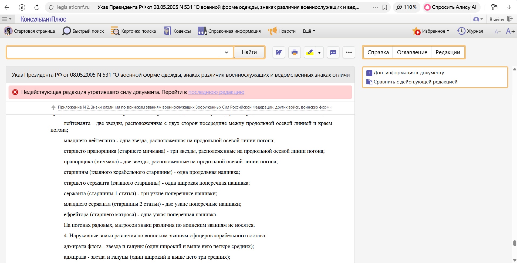Click Доп. информация к документу info icon

(369, 73)
